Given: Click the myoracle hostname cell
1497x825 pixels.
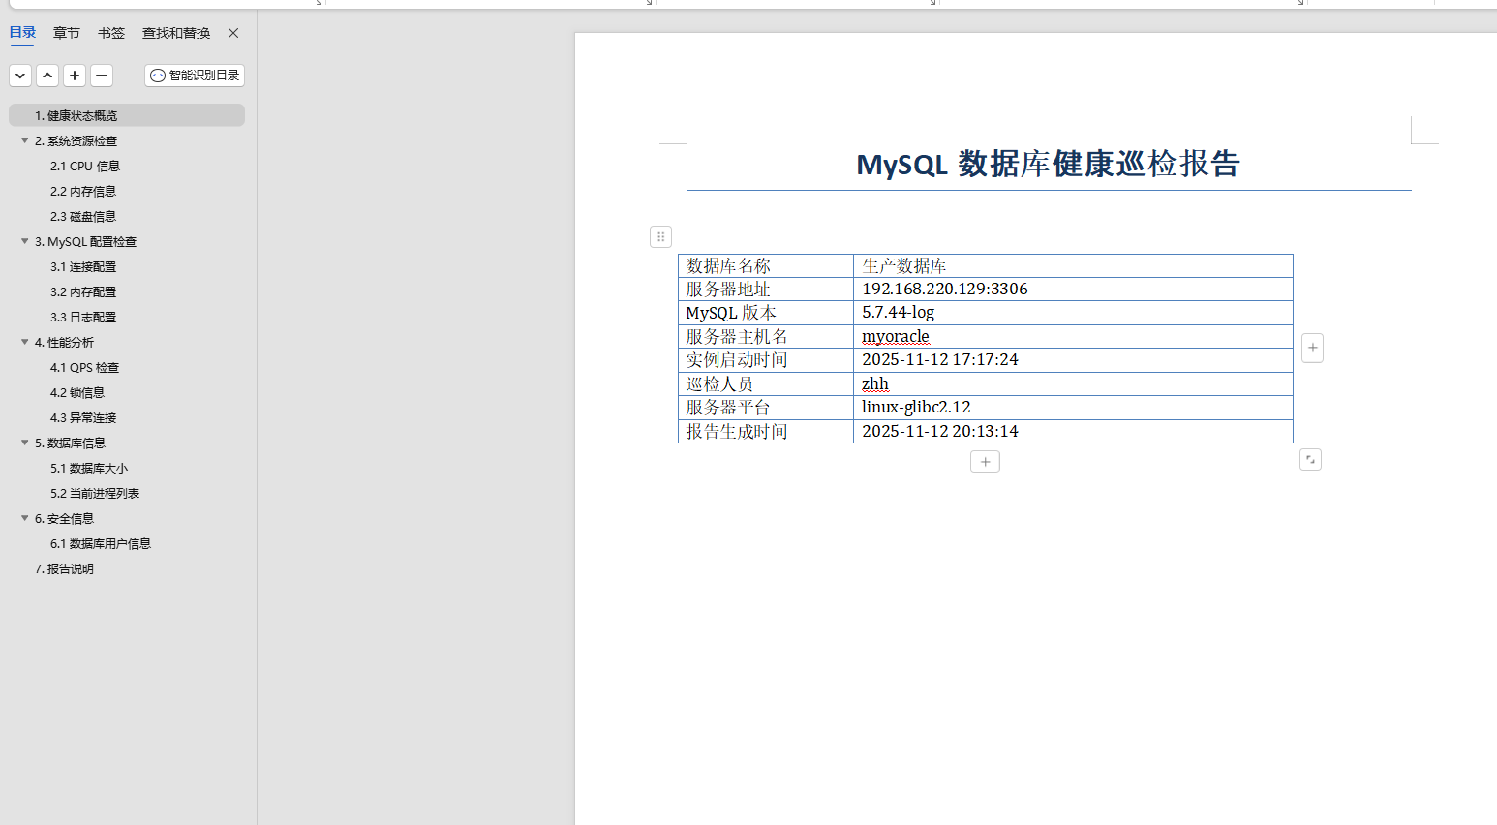Looking at the screenshot, I should pyautogui.click(x=1073, y=336).
